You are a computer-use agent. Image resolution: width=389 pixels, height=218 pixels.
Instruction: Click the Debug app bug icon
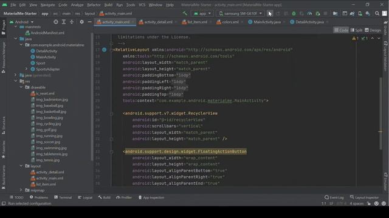294,13
